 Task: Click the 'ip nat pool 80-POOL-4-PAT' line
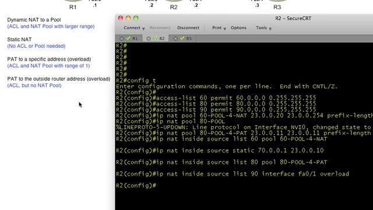click(x=244, y=133)
